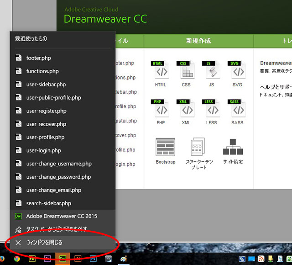This screenshot has width=292, height=265.
Task: Create a new XML file
Action: (x=186, y=111)
